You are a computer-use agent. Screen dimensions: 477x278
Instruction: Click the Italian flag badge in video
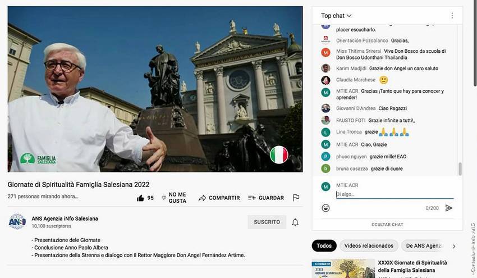pyautogui.click(x=279, y=154)
